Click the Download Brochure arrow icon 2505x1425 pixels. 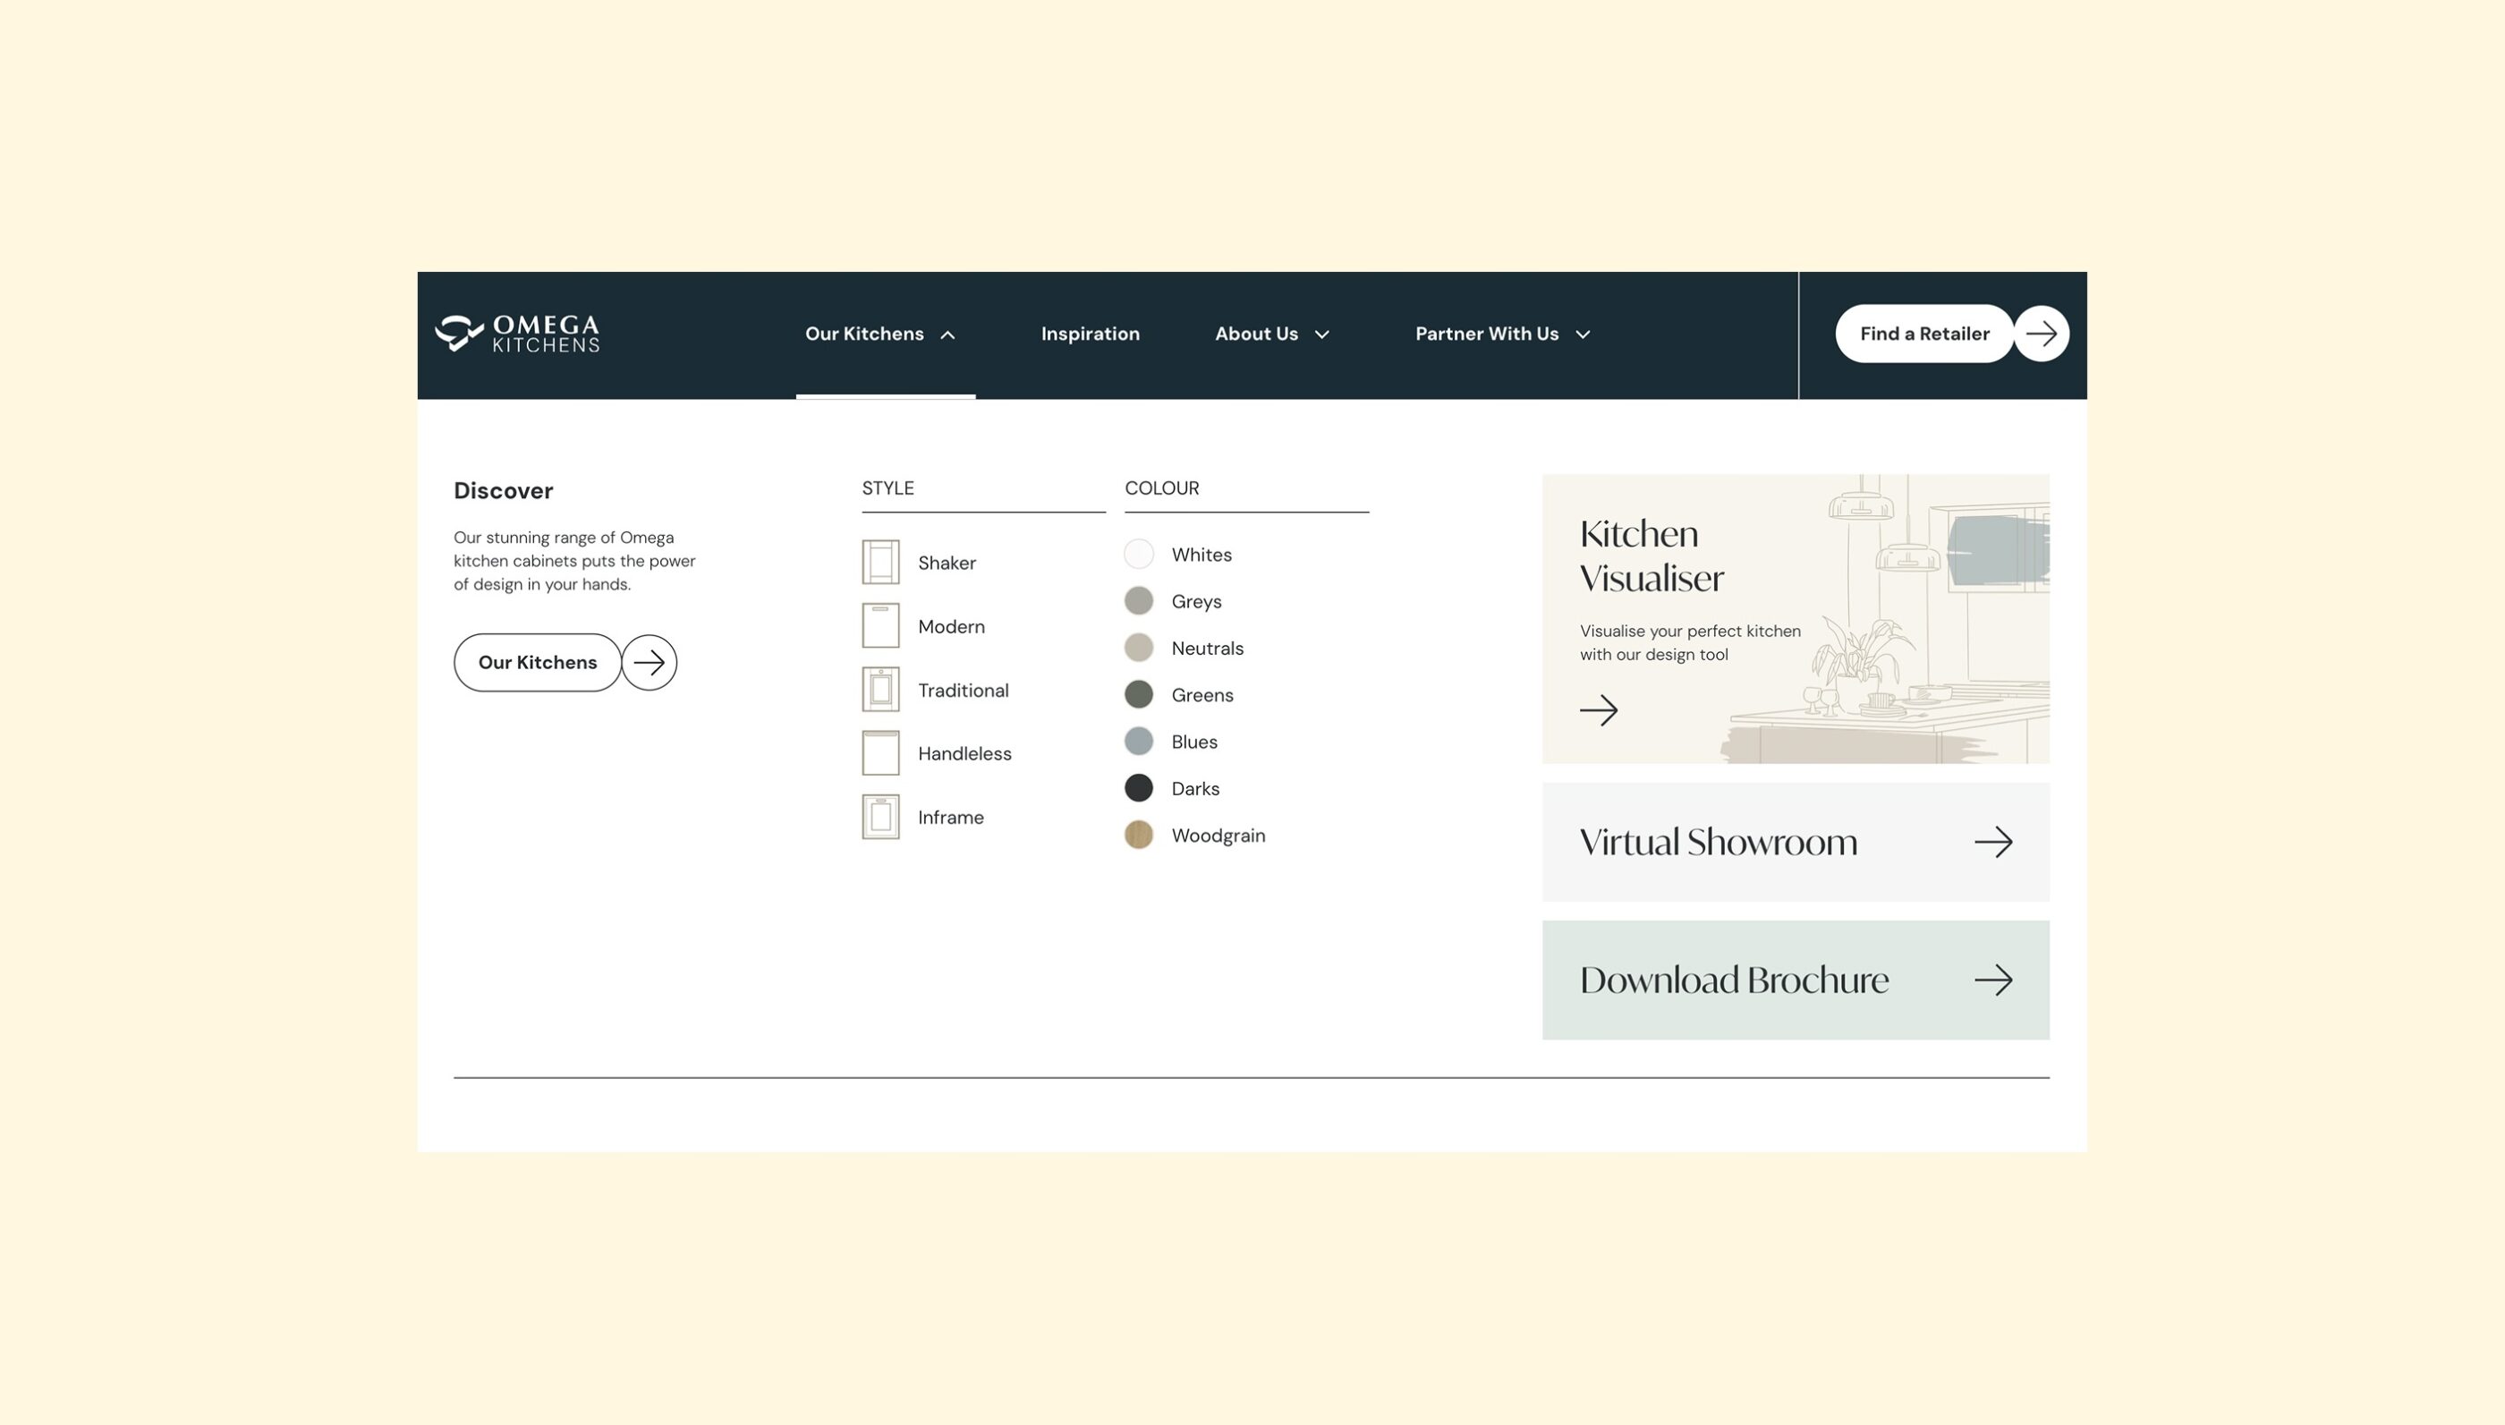(x=1992, y=980)
